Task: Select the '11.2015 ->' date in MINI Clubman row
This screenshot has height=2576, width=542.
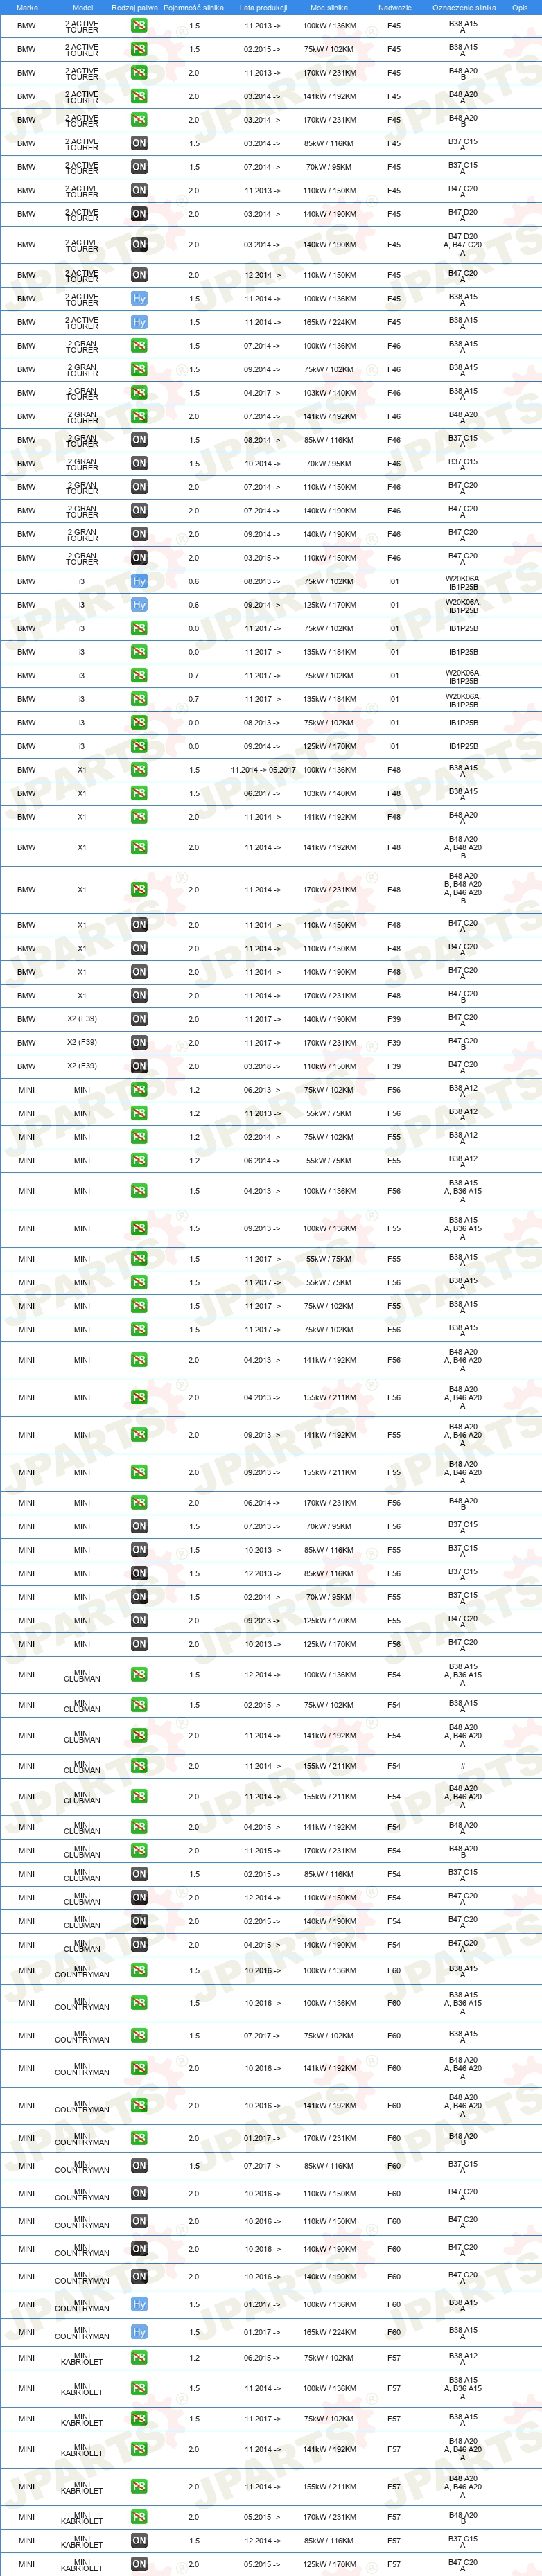Action: pyautogui.click(x=263, y=1851)
